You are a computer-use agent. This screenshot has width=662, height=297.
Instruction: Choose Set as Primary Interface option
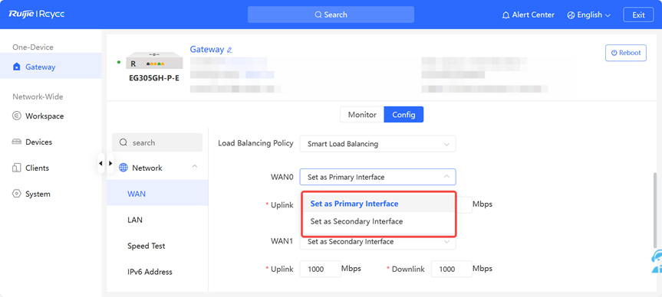pyautogui.click(x=379, y=204)
